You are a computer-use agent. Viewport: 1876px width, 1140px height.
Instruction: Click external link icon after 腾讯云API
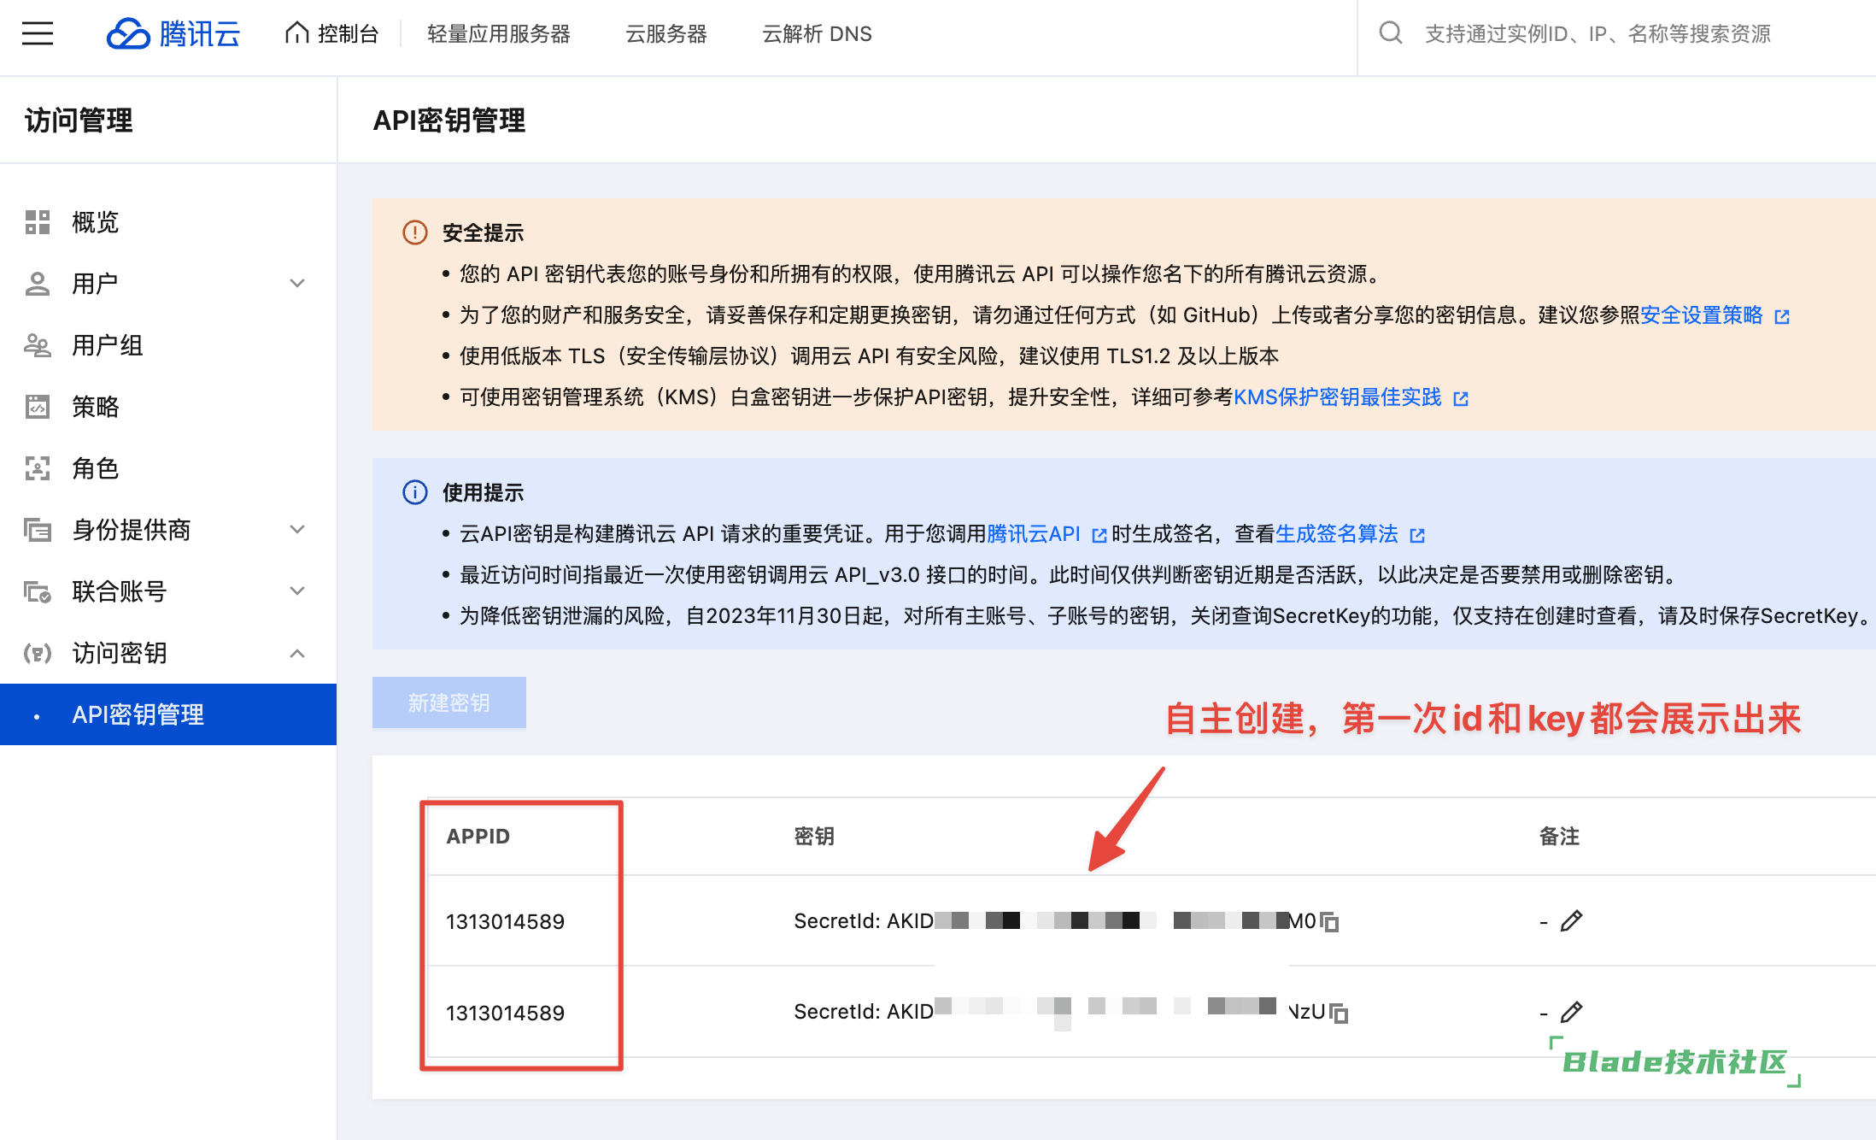coord(1099,535)
